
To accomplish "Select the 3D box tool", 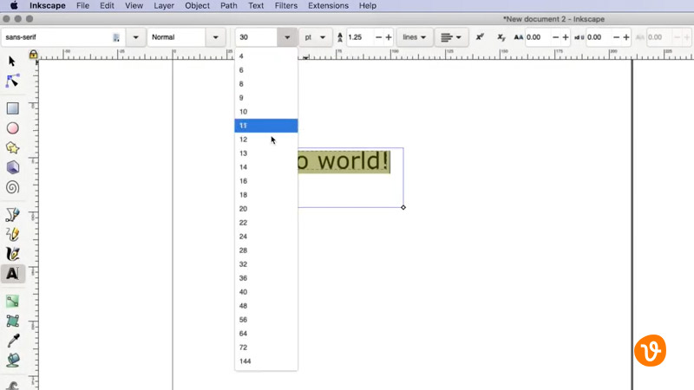I will click(x=12, y=167).
